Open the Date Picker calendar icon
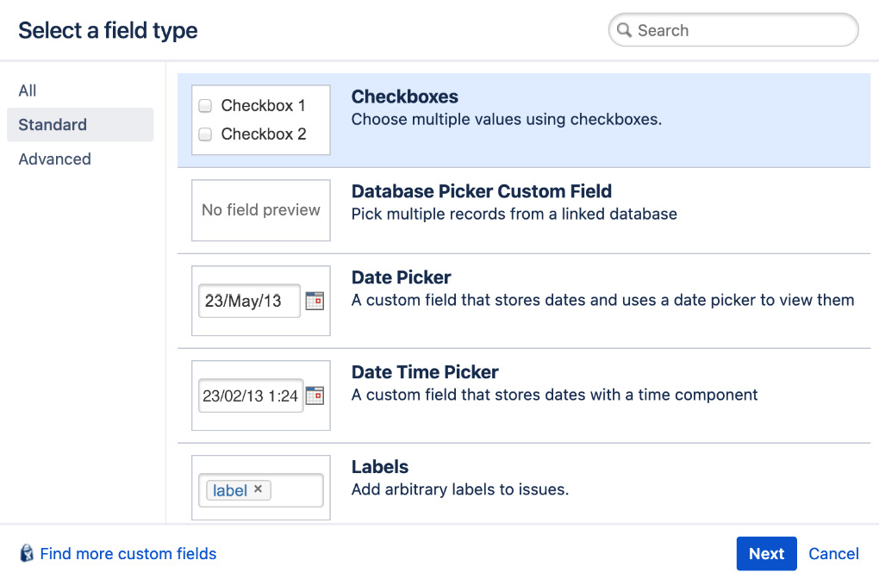 click(x=316, y=302)
